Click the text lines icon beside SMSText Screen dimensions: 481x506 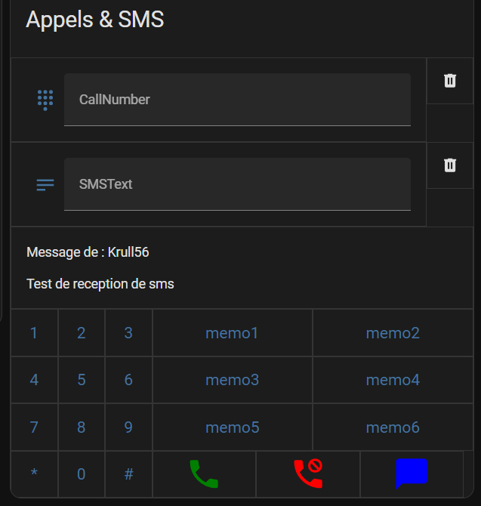pos(45,184)
